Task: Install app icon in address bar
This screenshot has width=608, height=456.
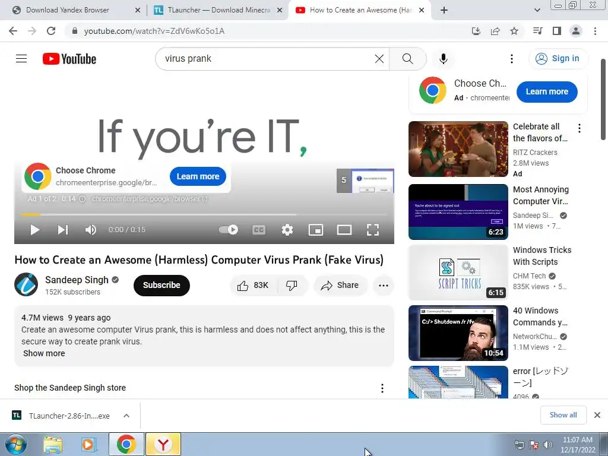Action: pos(476,31)
